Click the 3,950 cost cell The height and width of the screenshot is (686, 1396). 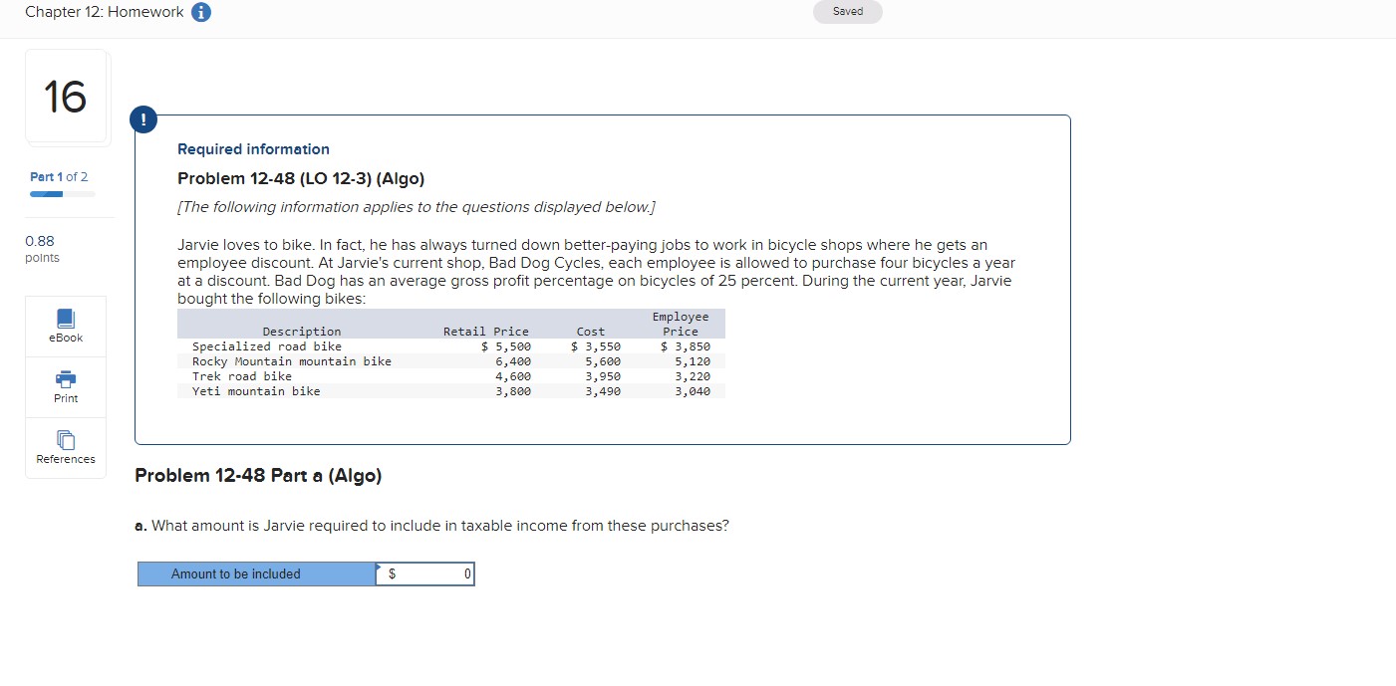click(603, 376)
